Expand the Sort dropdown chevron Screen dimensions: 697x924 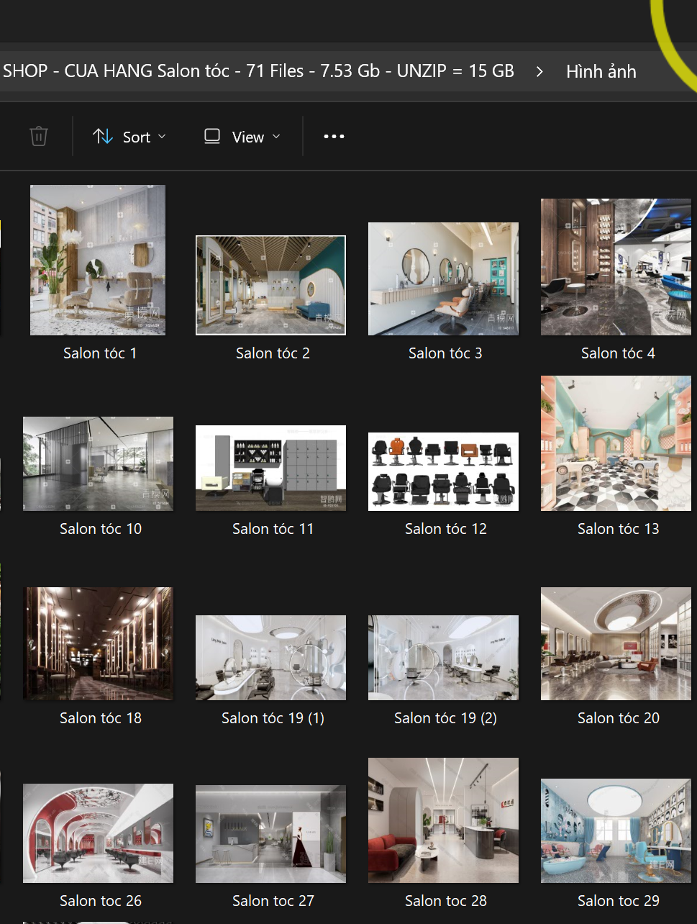click(162, 137)
